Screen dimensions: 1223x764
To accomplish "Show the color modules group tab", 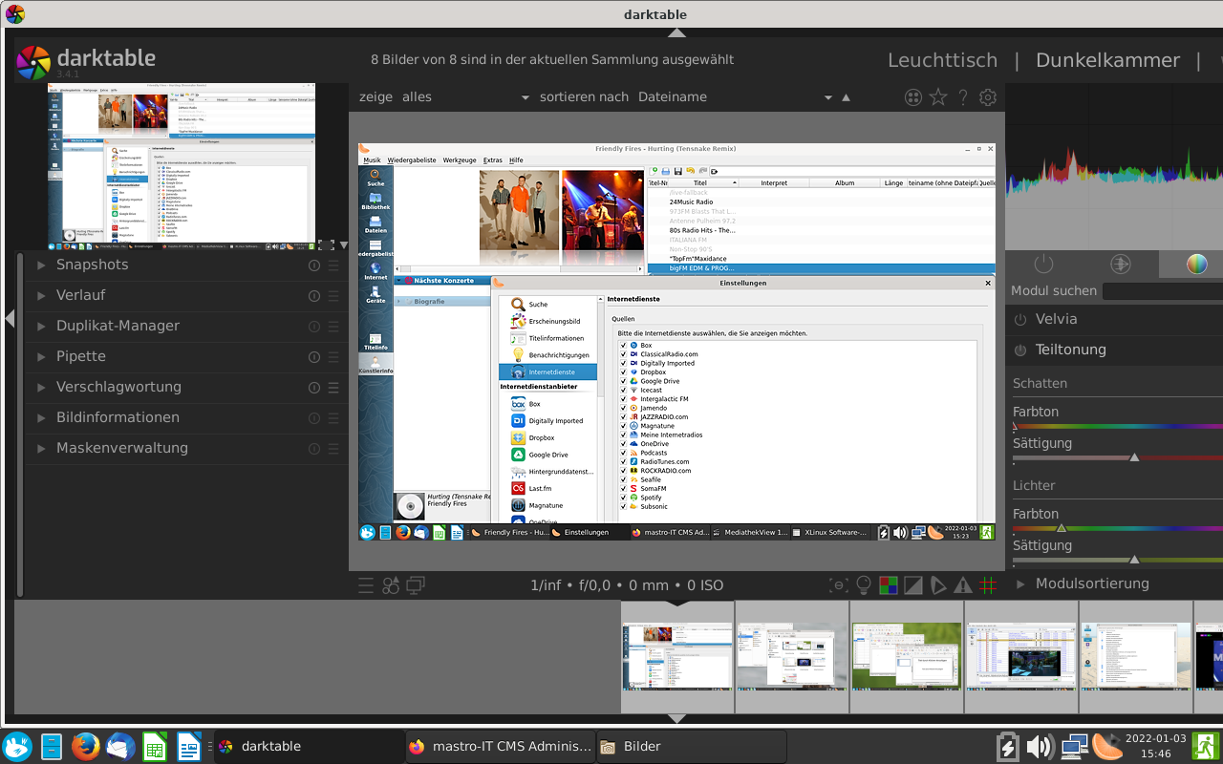I will pos(1196,265).
